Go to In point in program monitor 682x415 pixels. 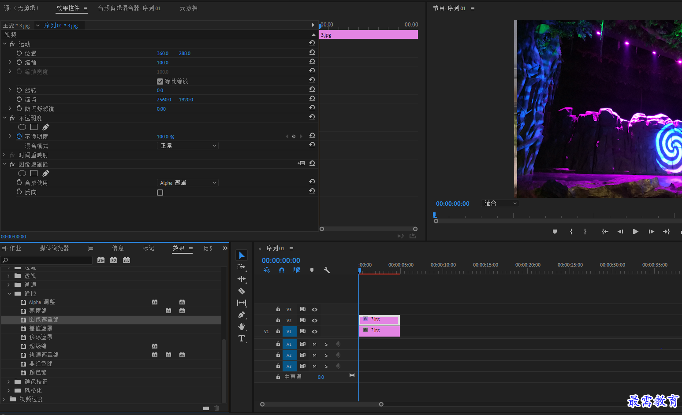tap(605, 232)
